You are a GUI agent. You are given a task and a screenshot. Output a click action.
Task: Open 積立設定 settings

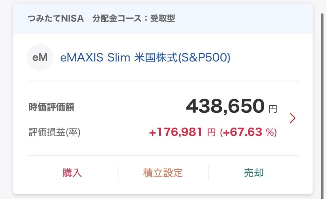coord(163,173)
